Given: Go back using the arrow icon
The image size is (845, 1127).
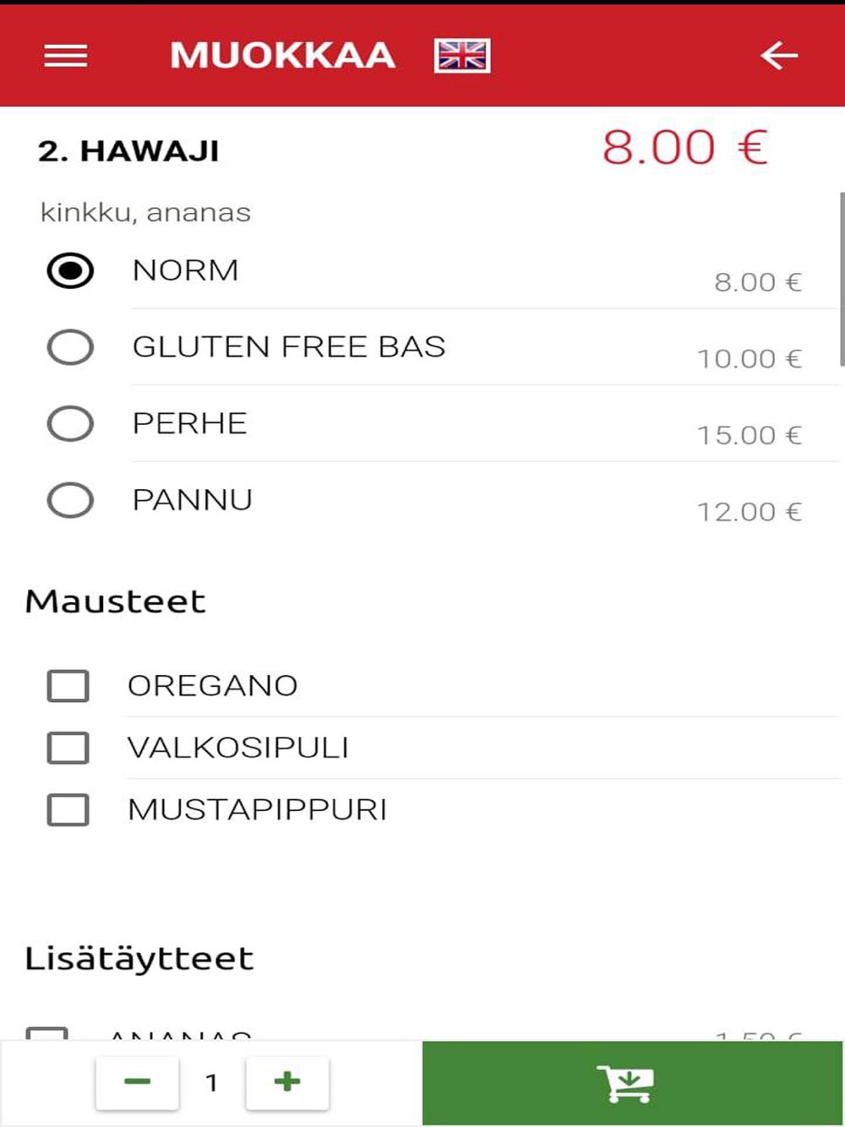Looking at the screenshot, I should (778, 56).
